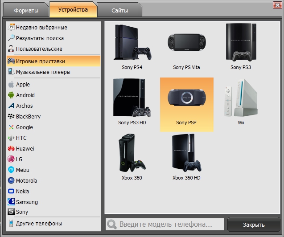Click the Музыкальные плееры player icon
Viewport: 284px width, 237px height.
pos(11,72)
